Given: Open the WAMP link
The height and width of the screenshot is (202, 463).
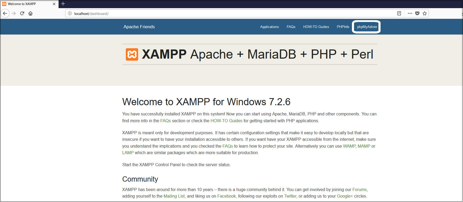Looking at the screenshot, I should 349,146.
